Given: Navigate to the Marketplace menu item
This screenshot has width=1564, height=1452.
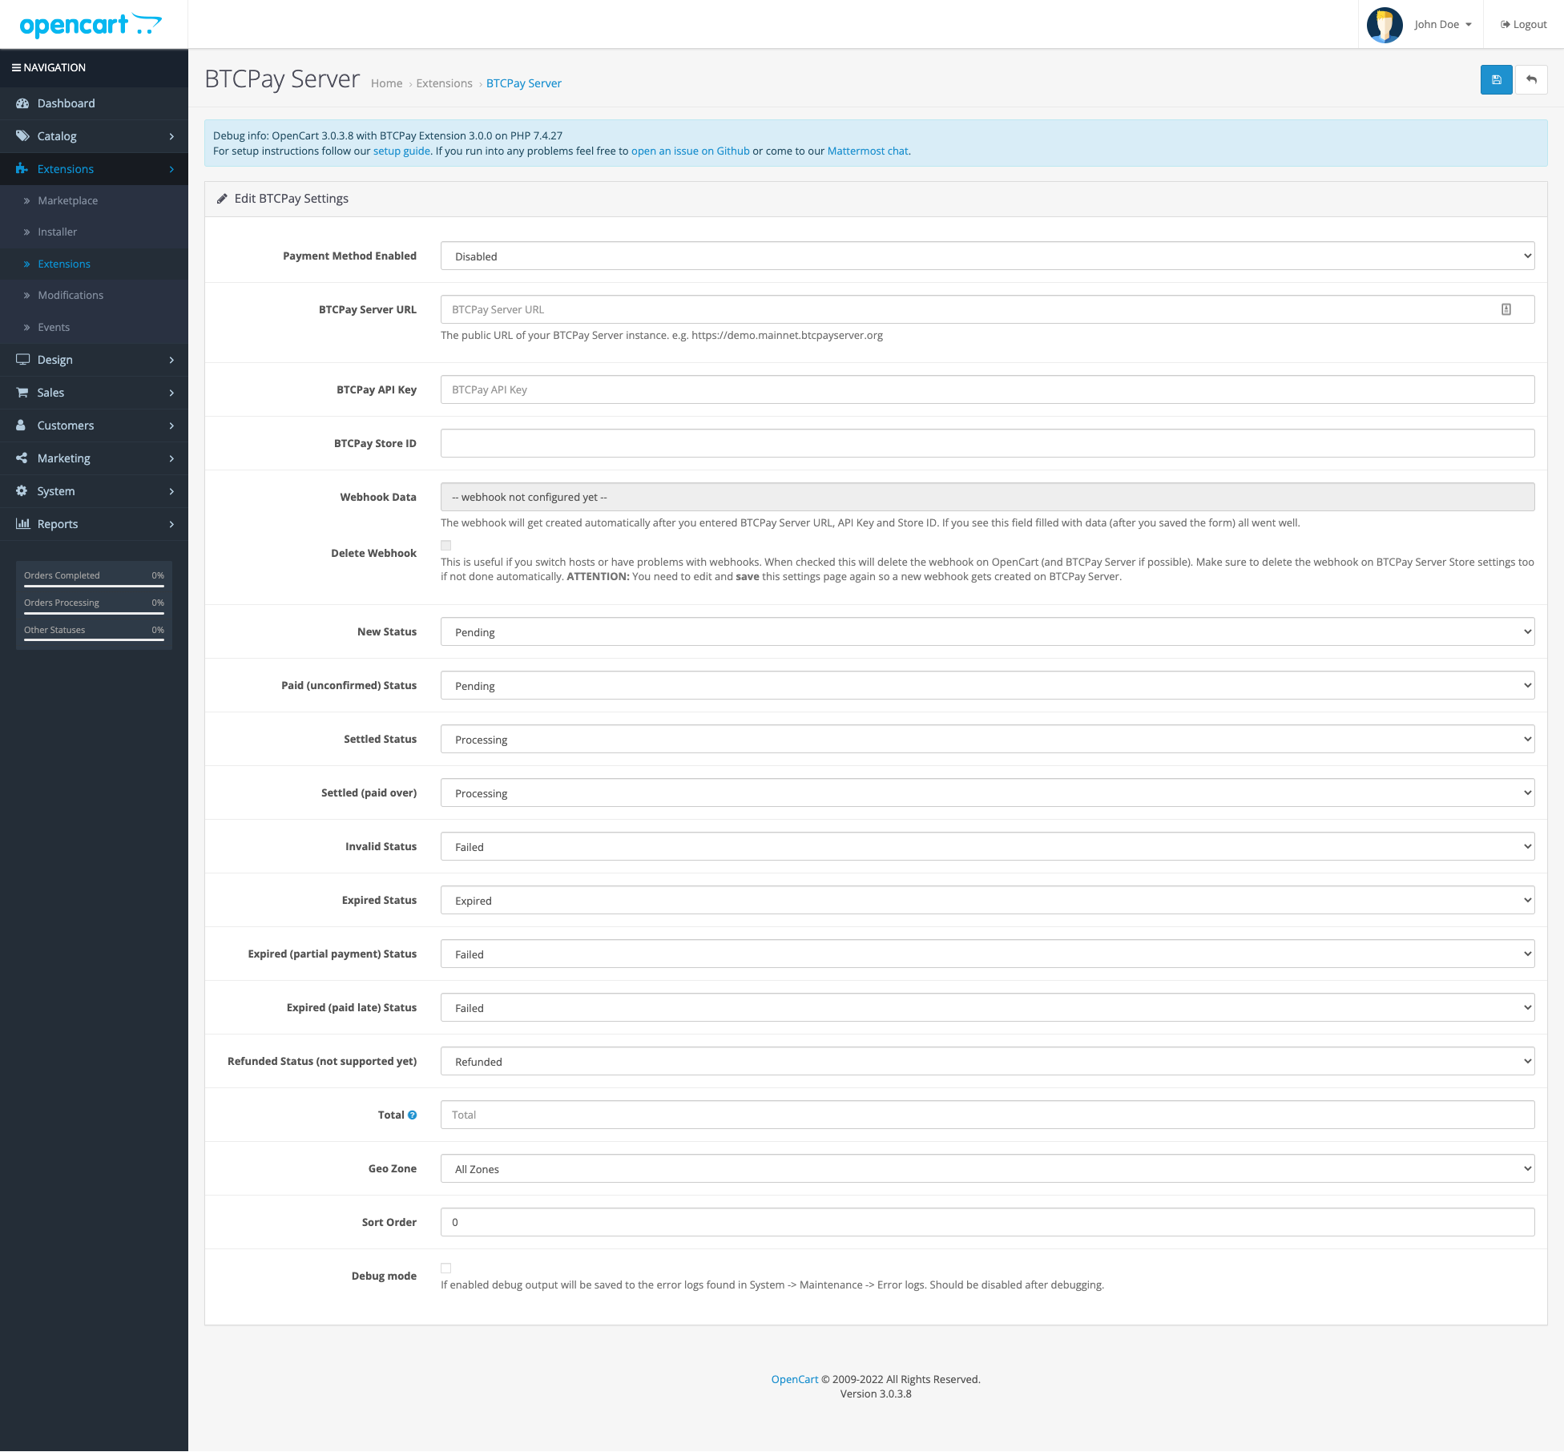Looking at the screenshot, I should pos(67,200).
